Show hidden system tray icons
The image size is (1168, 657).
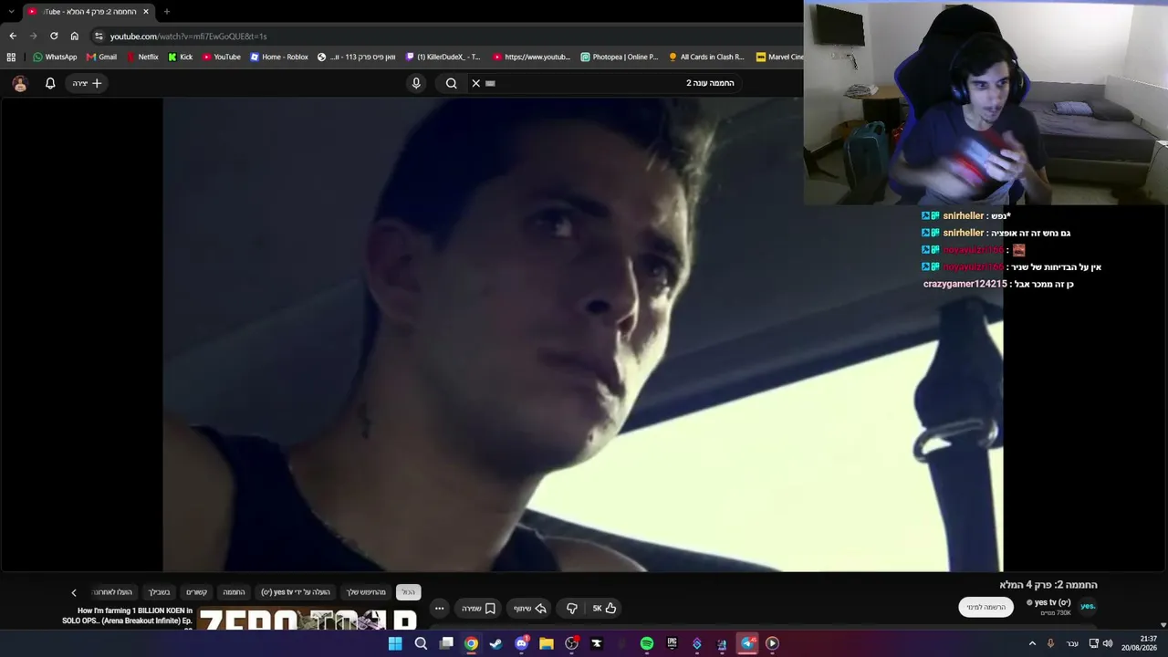point(1032,643)
